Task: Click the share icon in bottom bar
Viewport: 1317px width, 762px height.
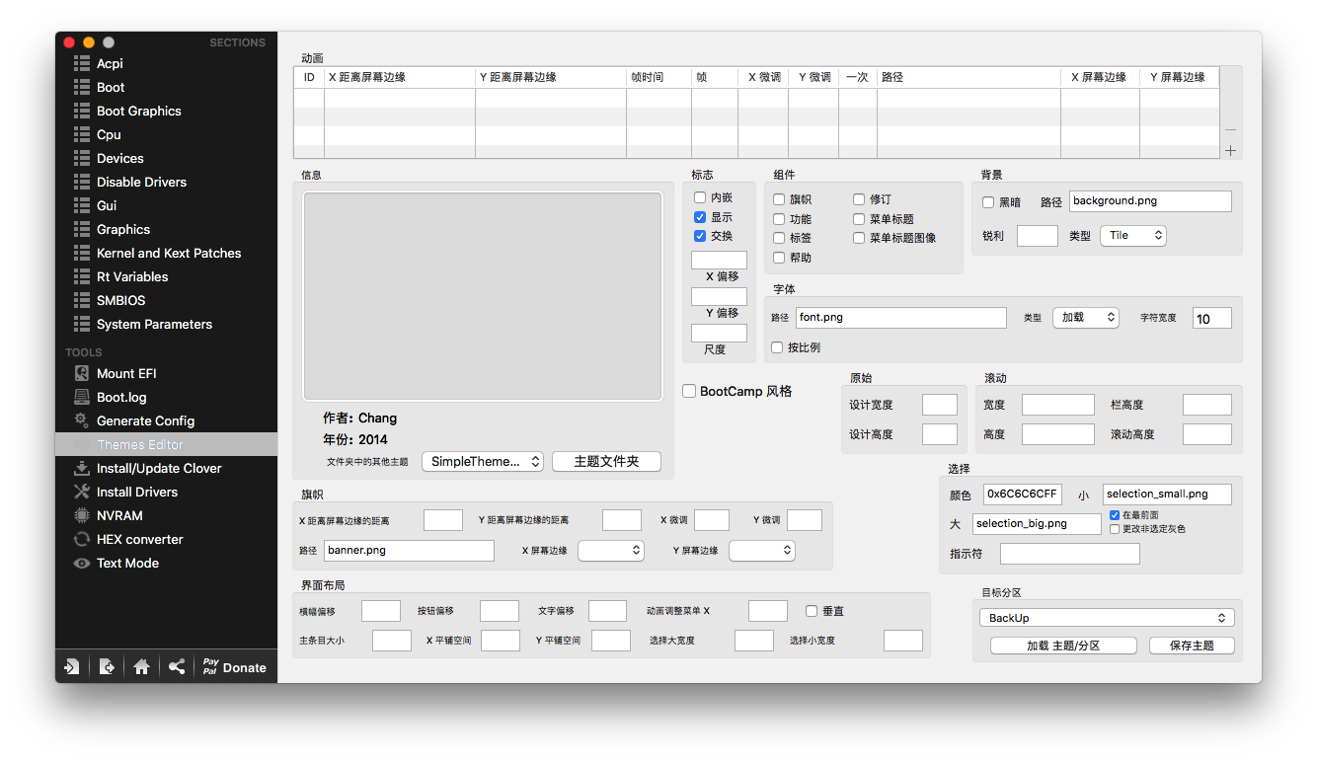Action: (x=176, y=667)
